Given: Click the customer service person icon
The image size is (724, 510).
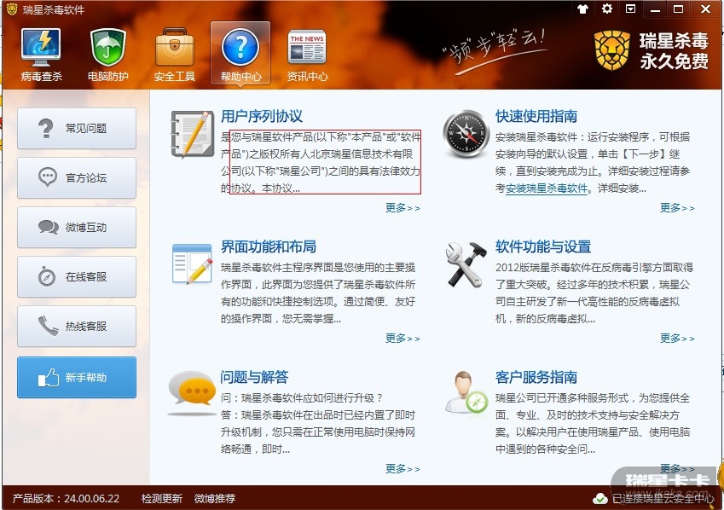Looking at the screenshot, I should 466,392.
